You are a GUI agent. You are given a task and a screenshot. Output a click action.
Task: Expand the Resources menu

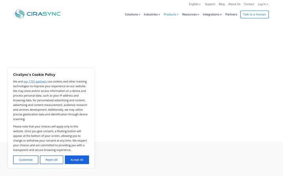(190, 14)
